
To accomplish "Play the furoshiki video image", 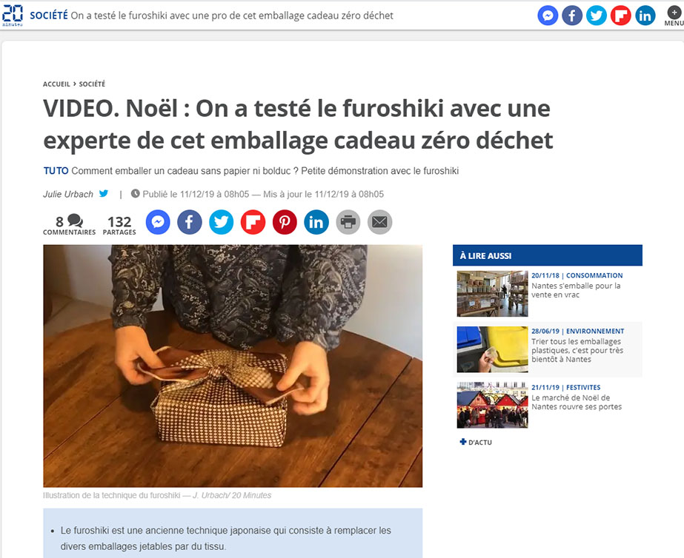I will (233, 366).
